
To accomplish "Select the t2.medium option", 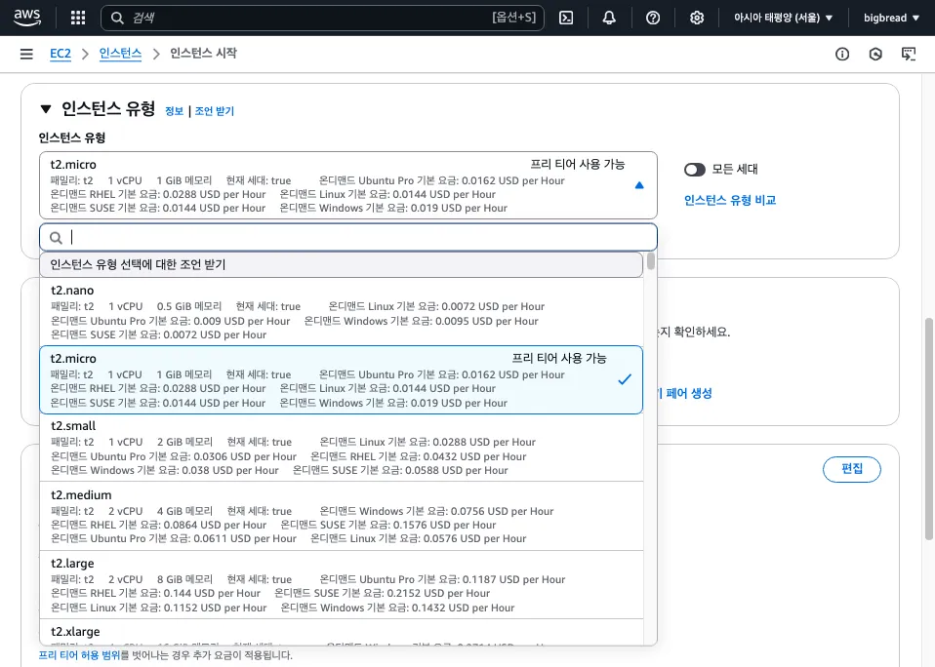I will 341,516.
